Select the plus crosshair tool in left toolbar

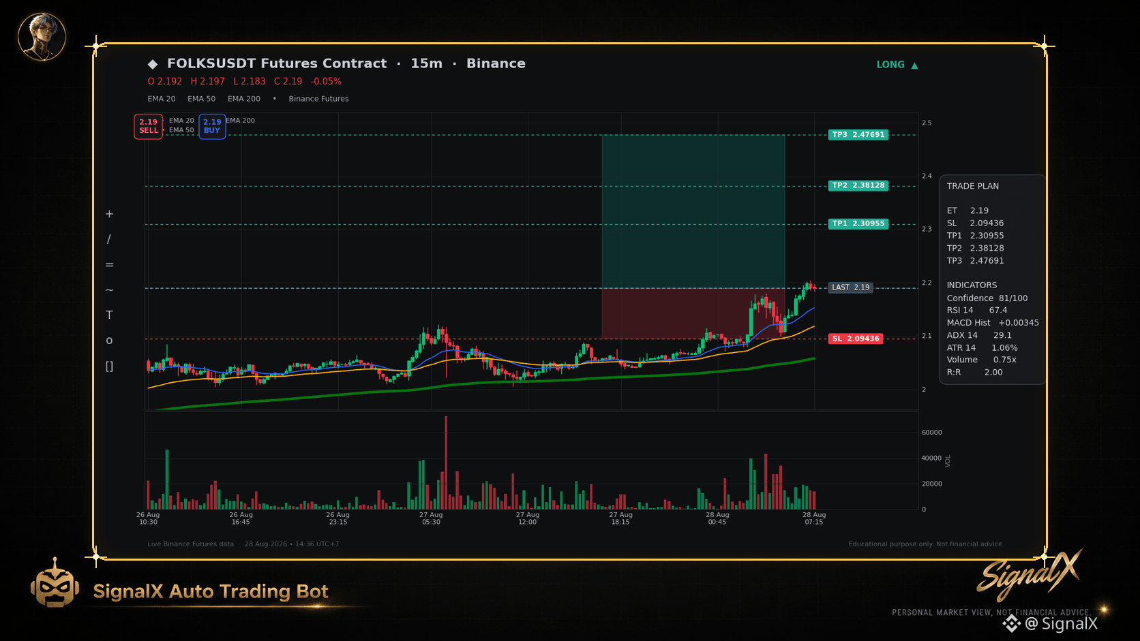coord(109,214)
